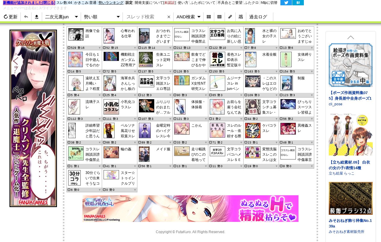Open 開発支援について link
381x242 pixels.
(x=155, y=3)
